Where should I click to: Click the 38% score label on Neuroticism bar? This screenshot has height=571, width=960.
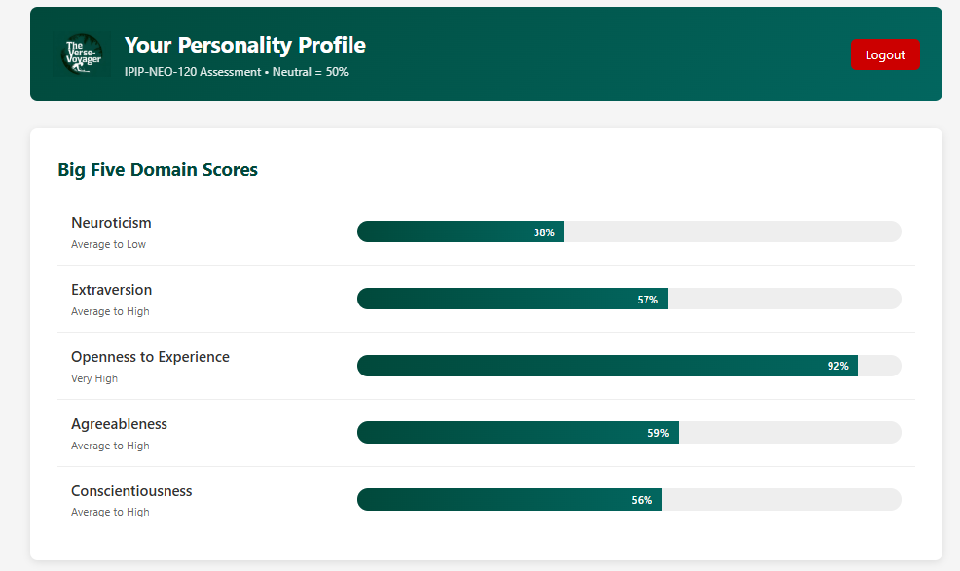544,232
